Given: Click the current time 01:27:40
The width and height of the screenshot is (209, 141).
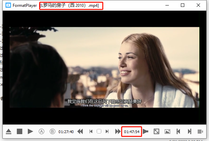Looking at the screenshot, I should tap(66, 132).
